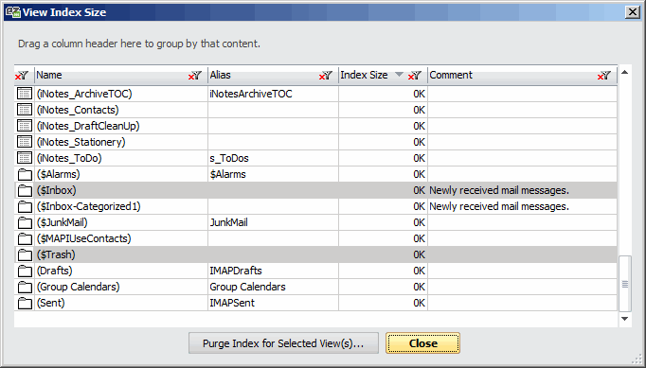Click the vertical scrollbar thumb
This screenshot has height=368, width=646.
coord(625,284)
